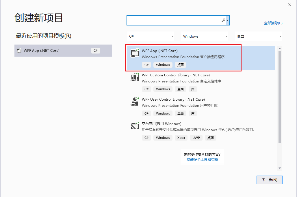
Task: Click the 最近使用的项目模板(R) heading
Action: click(43, 36)
